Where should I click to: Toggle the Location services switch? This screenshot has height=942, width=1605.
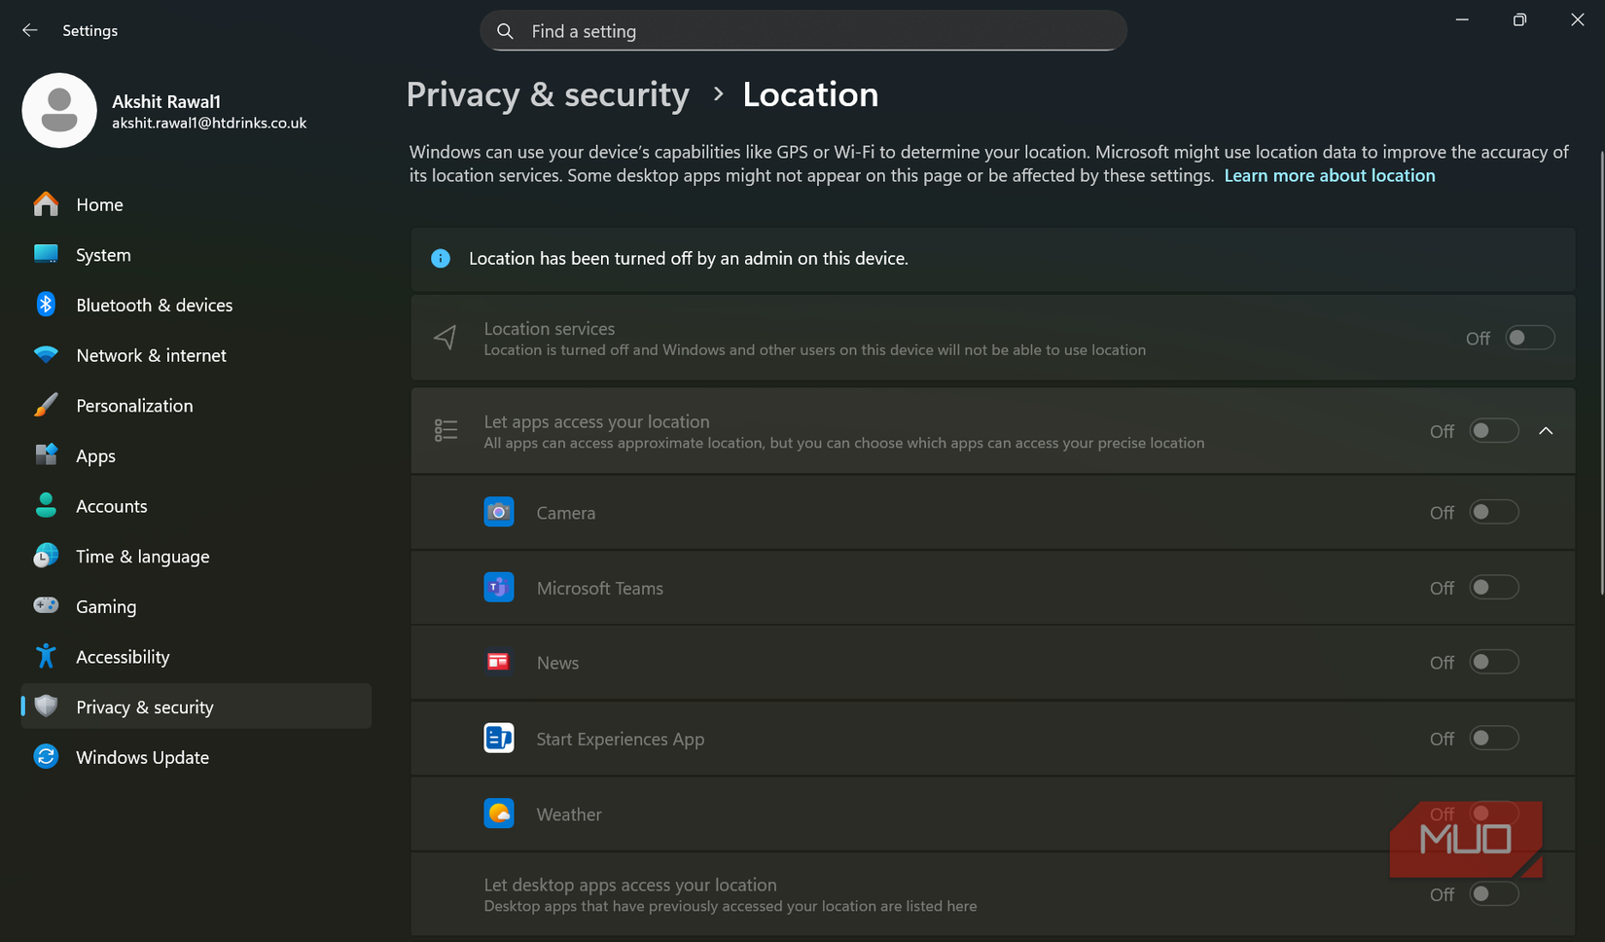click(x=1528, y=338)
